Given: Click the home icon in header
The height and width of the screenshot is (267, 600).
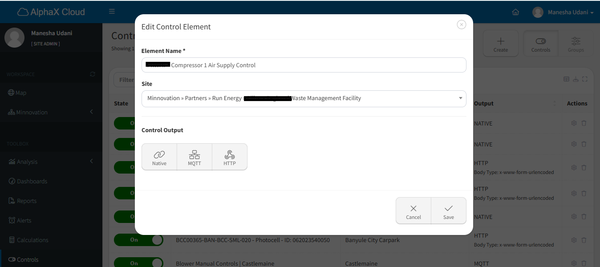Looking at the screenshot, I should pyautogui.click(x=515, y=12).
